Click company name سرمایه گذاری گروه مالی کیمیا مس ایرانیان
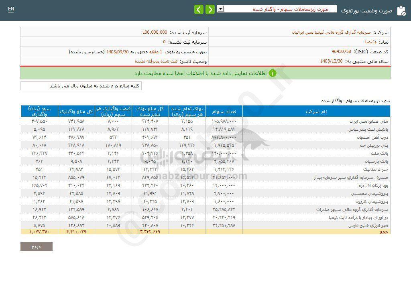Viewport: 411px width, 308px height. [331, 32]
